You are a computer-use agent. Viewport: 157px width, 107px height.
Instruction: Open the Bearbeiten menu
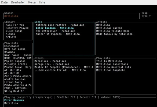[x=18, y=2]
